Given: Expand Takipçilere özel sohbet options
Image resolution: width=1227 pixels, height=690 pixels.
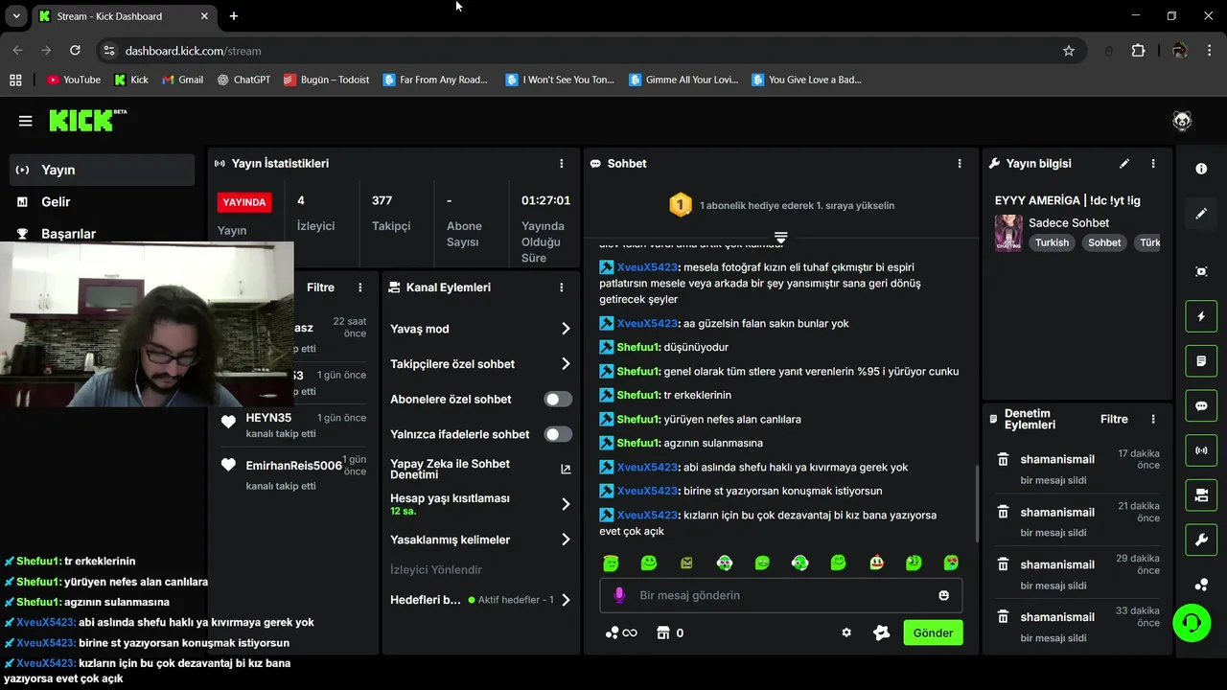Looking at the screenshot, I should point(480,364).
